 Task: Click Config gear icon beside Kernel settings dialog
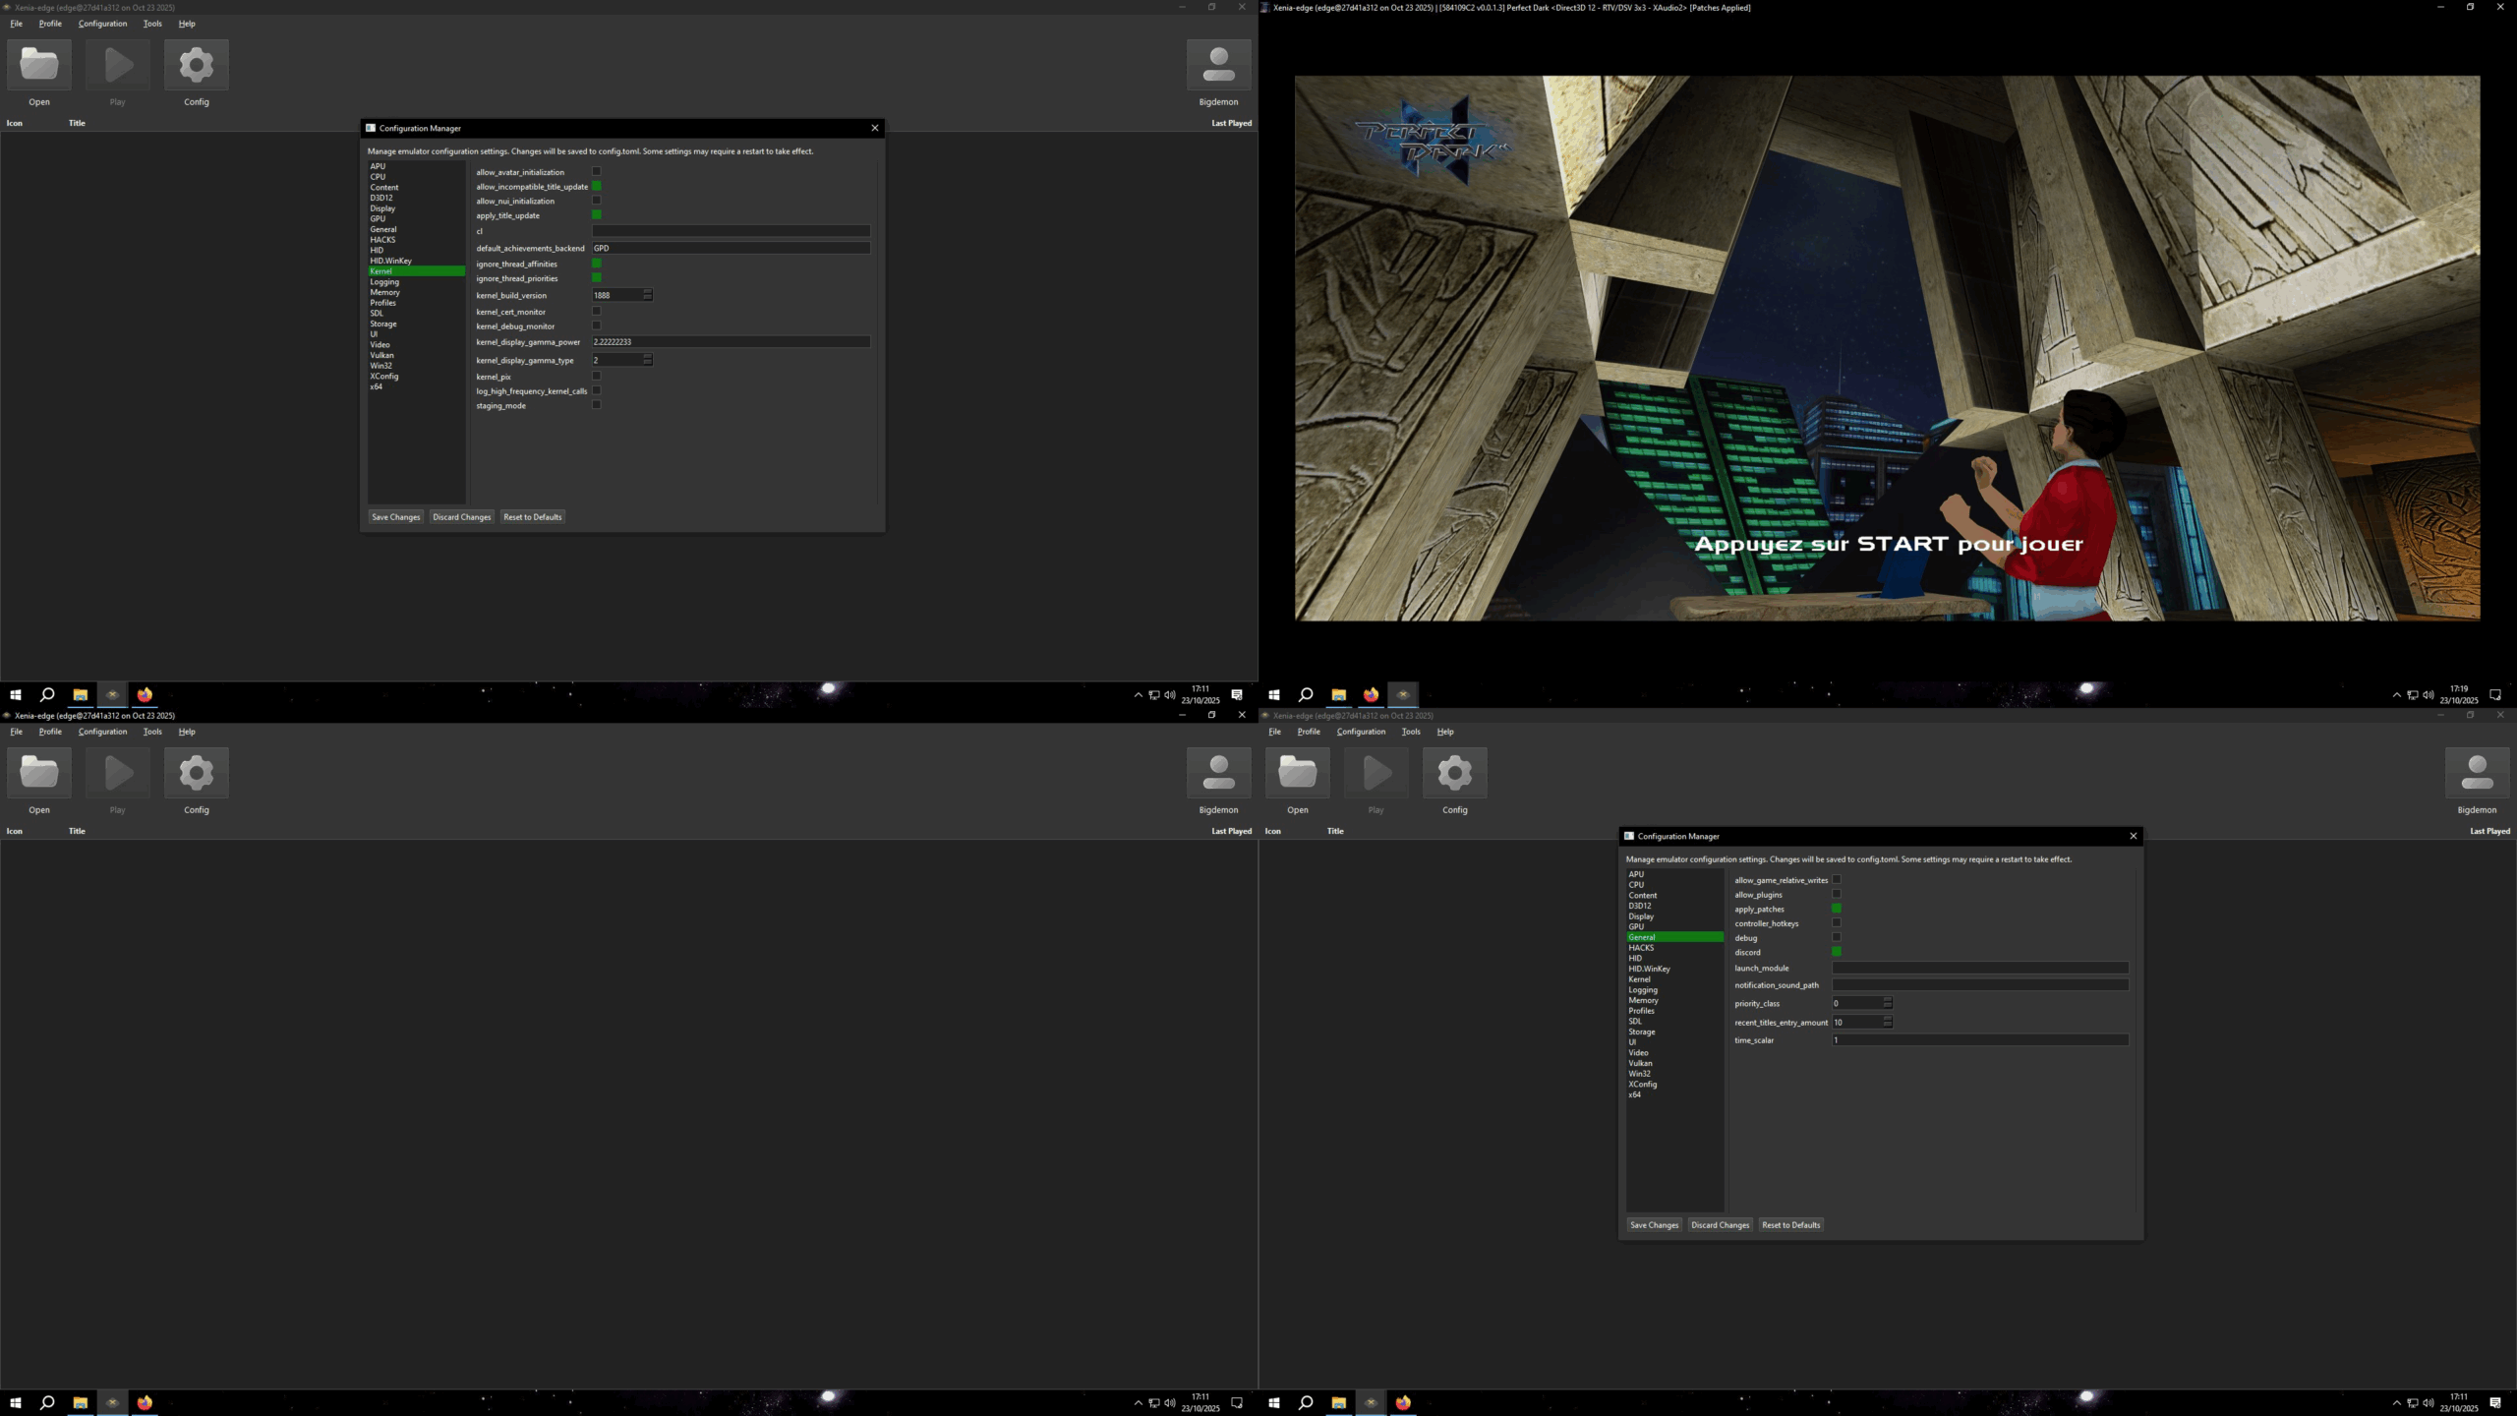click(196, 66)
